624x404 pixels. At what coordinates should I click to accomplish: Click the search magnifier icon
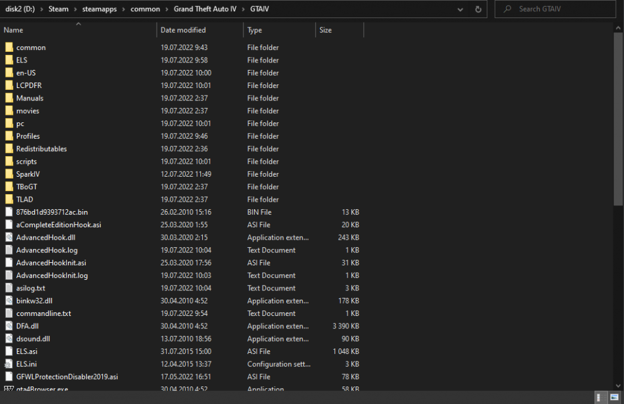[507, 9]
